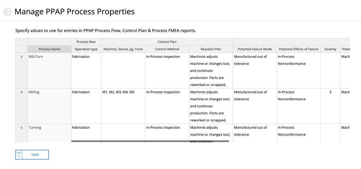Click the Milling severity cell showing 3
361x169 pixels.
(x=330, y=92)
